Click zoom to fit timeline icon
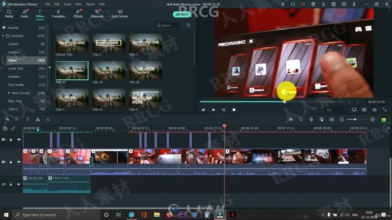This screenshot has width=392, height=220. click(332, 119)
